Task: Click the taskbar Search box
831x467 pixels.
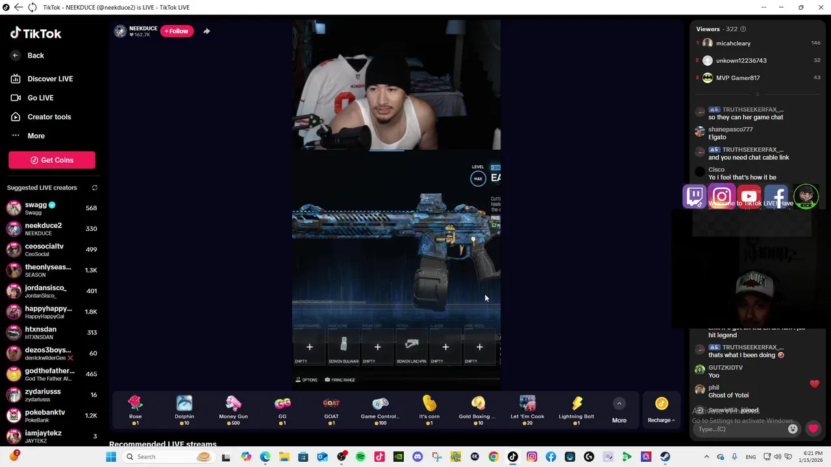Action: click(x=168, y=457)
